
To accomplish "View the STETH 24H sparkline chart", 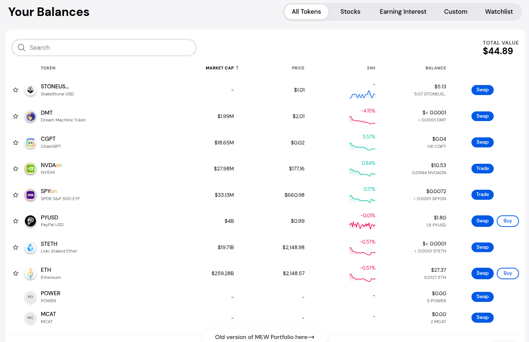I will (362, 251).
